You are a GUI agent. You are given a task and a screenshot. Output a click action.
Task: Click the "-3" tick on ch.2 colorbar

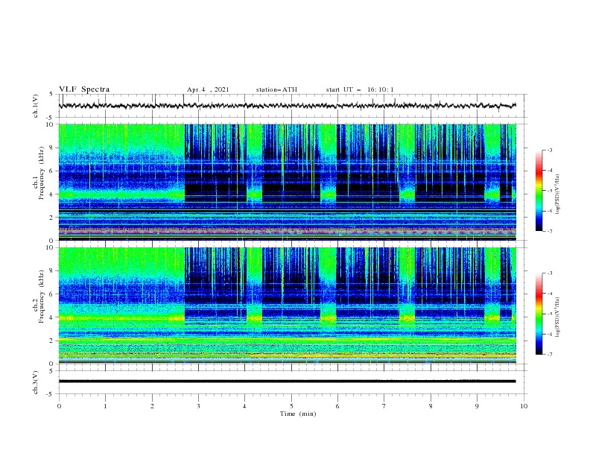coord(550,273)
